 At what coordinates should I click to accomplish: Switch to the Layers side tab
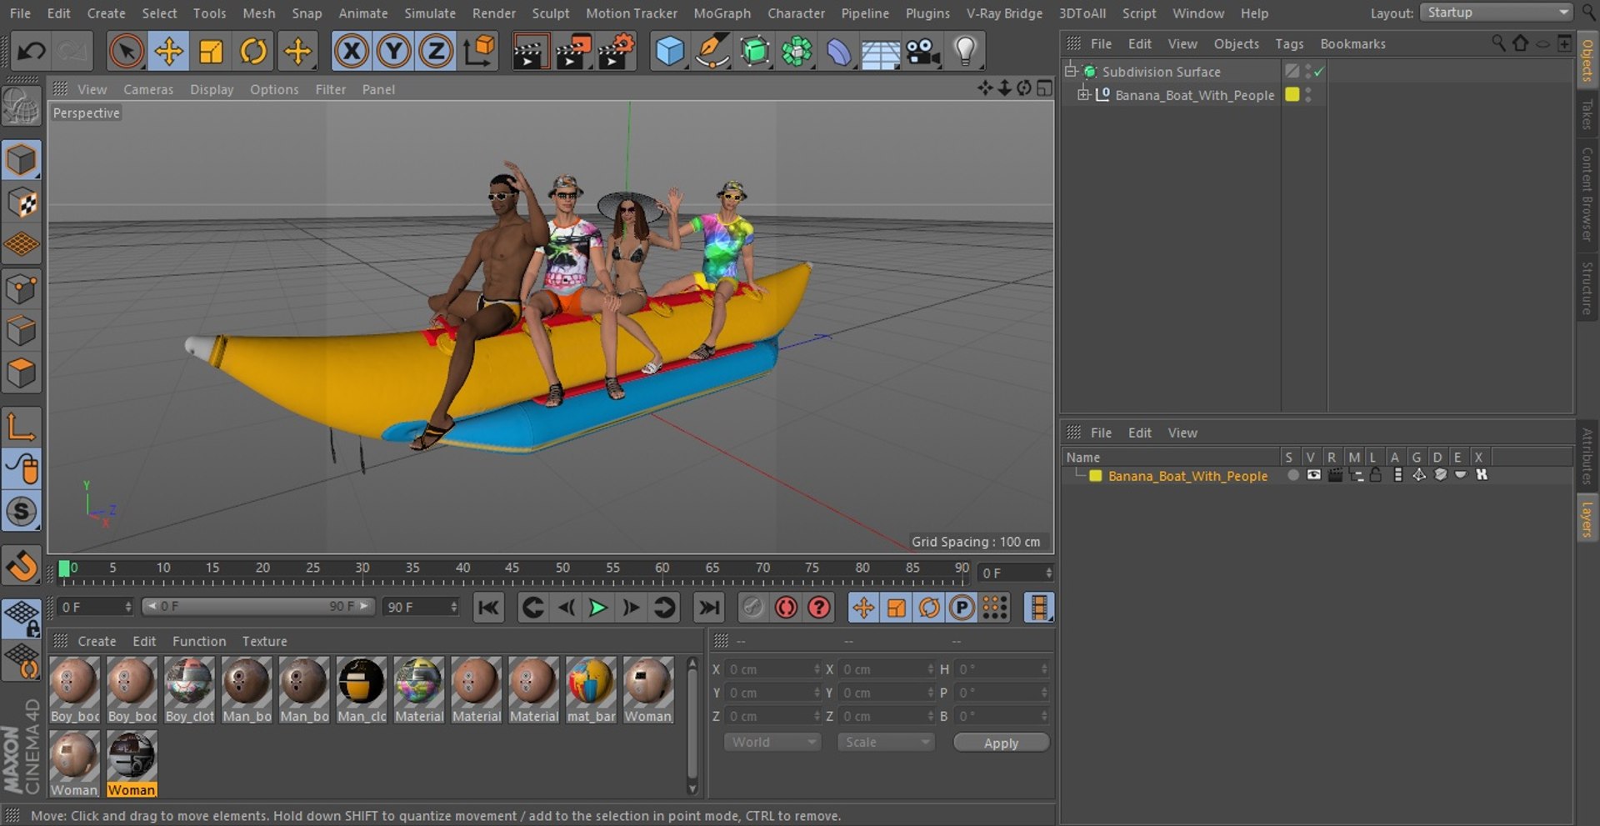pyautogui.click(x=1587, y=518)
